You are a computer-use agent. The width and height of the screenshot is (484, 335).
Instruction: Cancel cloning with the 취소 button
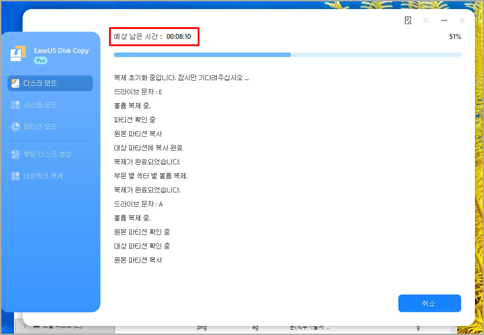pos(429,303)
